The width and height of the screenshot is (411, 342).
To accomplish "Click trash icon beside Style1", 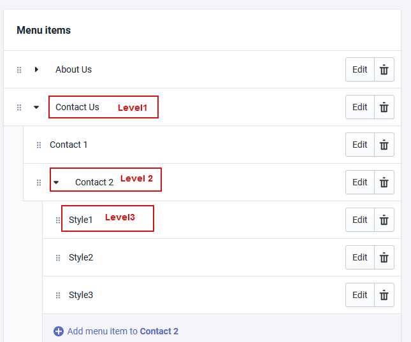I will click(384, 220).
